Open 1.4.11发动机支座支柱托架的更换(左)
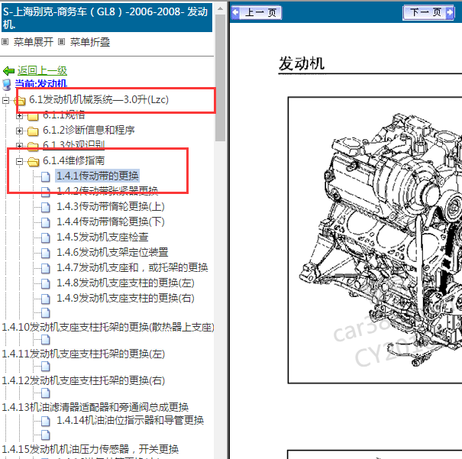 83,354
